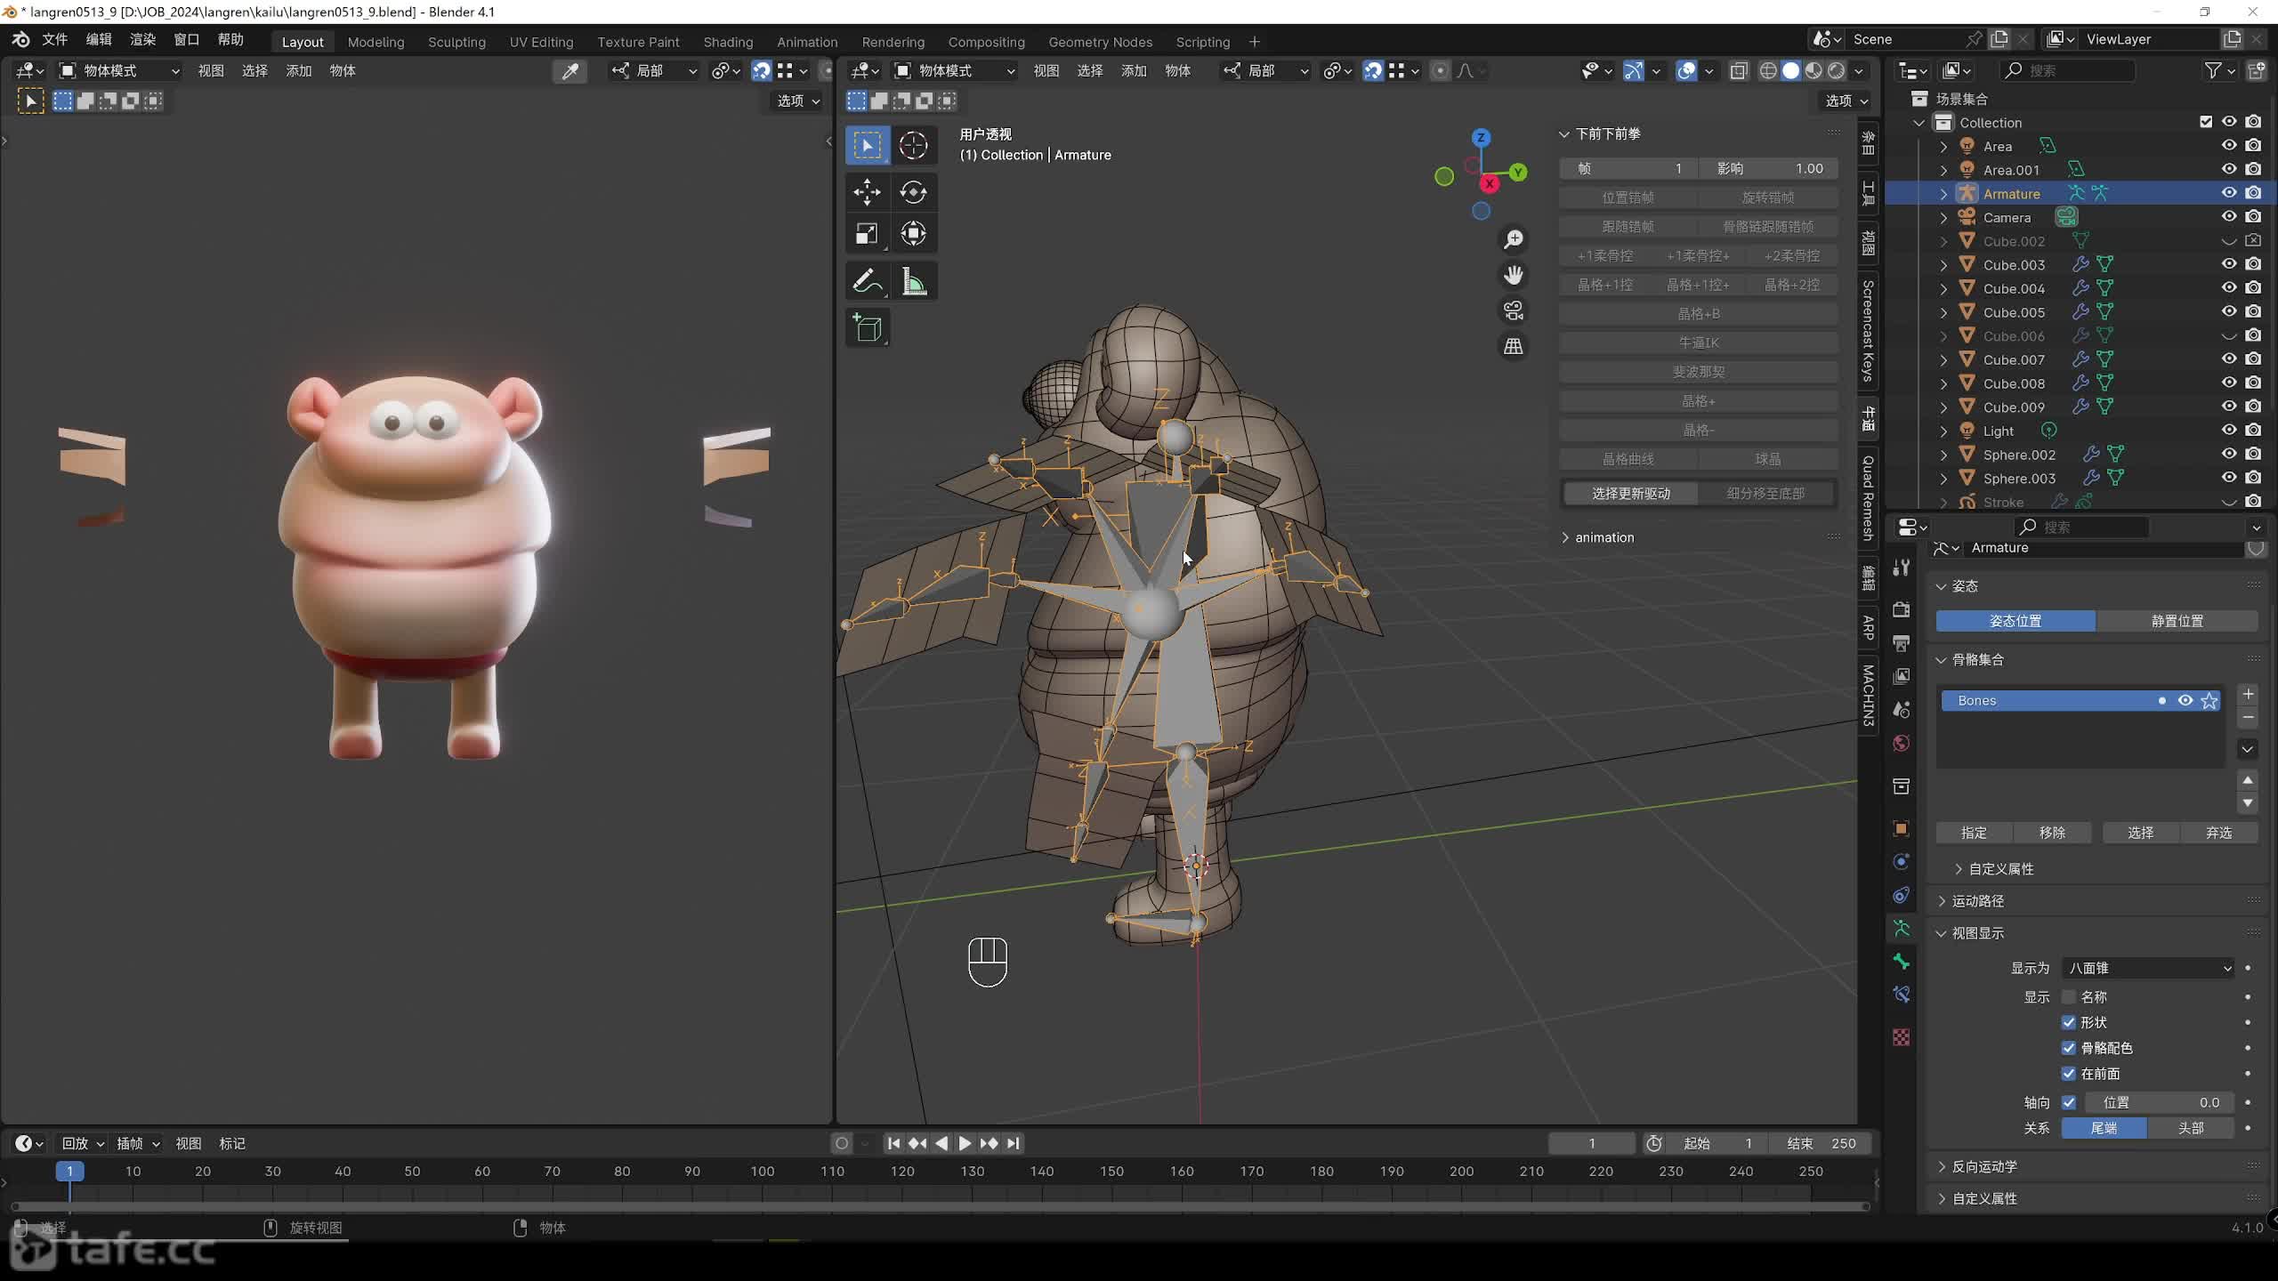This screenshot has height=1281, width=2278.
Task: Select the Rotate tool in viewport toolbar
Action: [x=913, y=192]
